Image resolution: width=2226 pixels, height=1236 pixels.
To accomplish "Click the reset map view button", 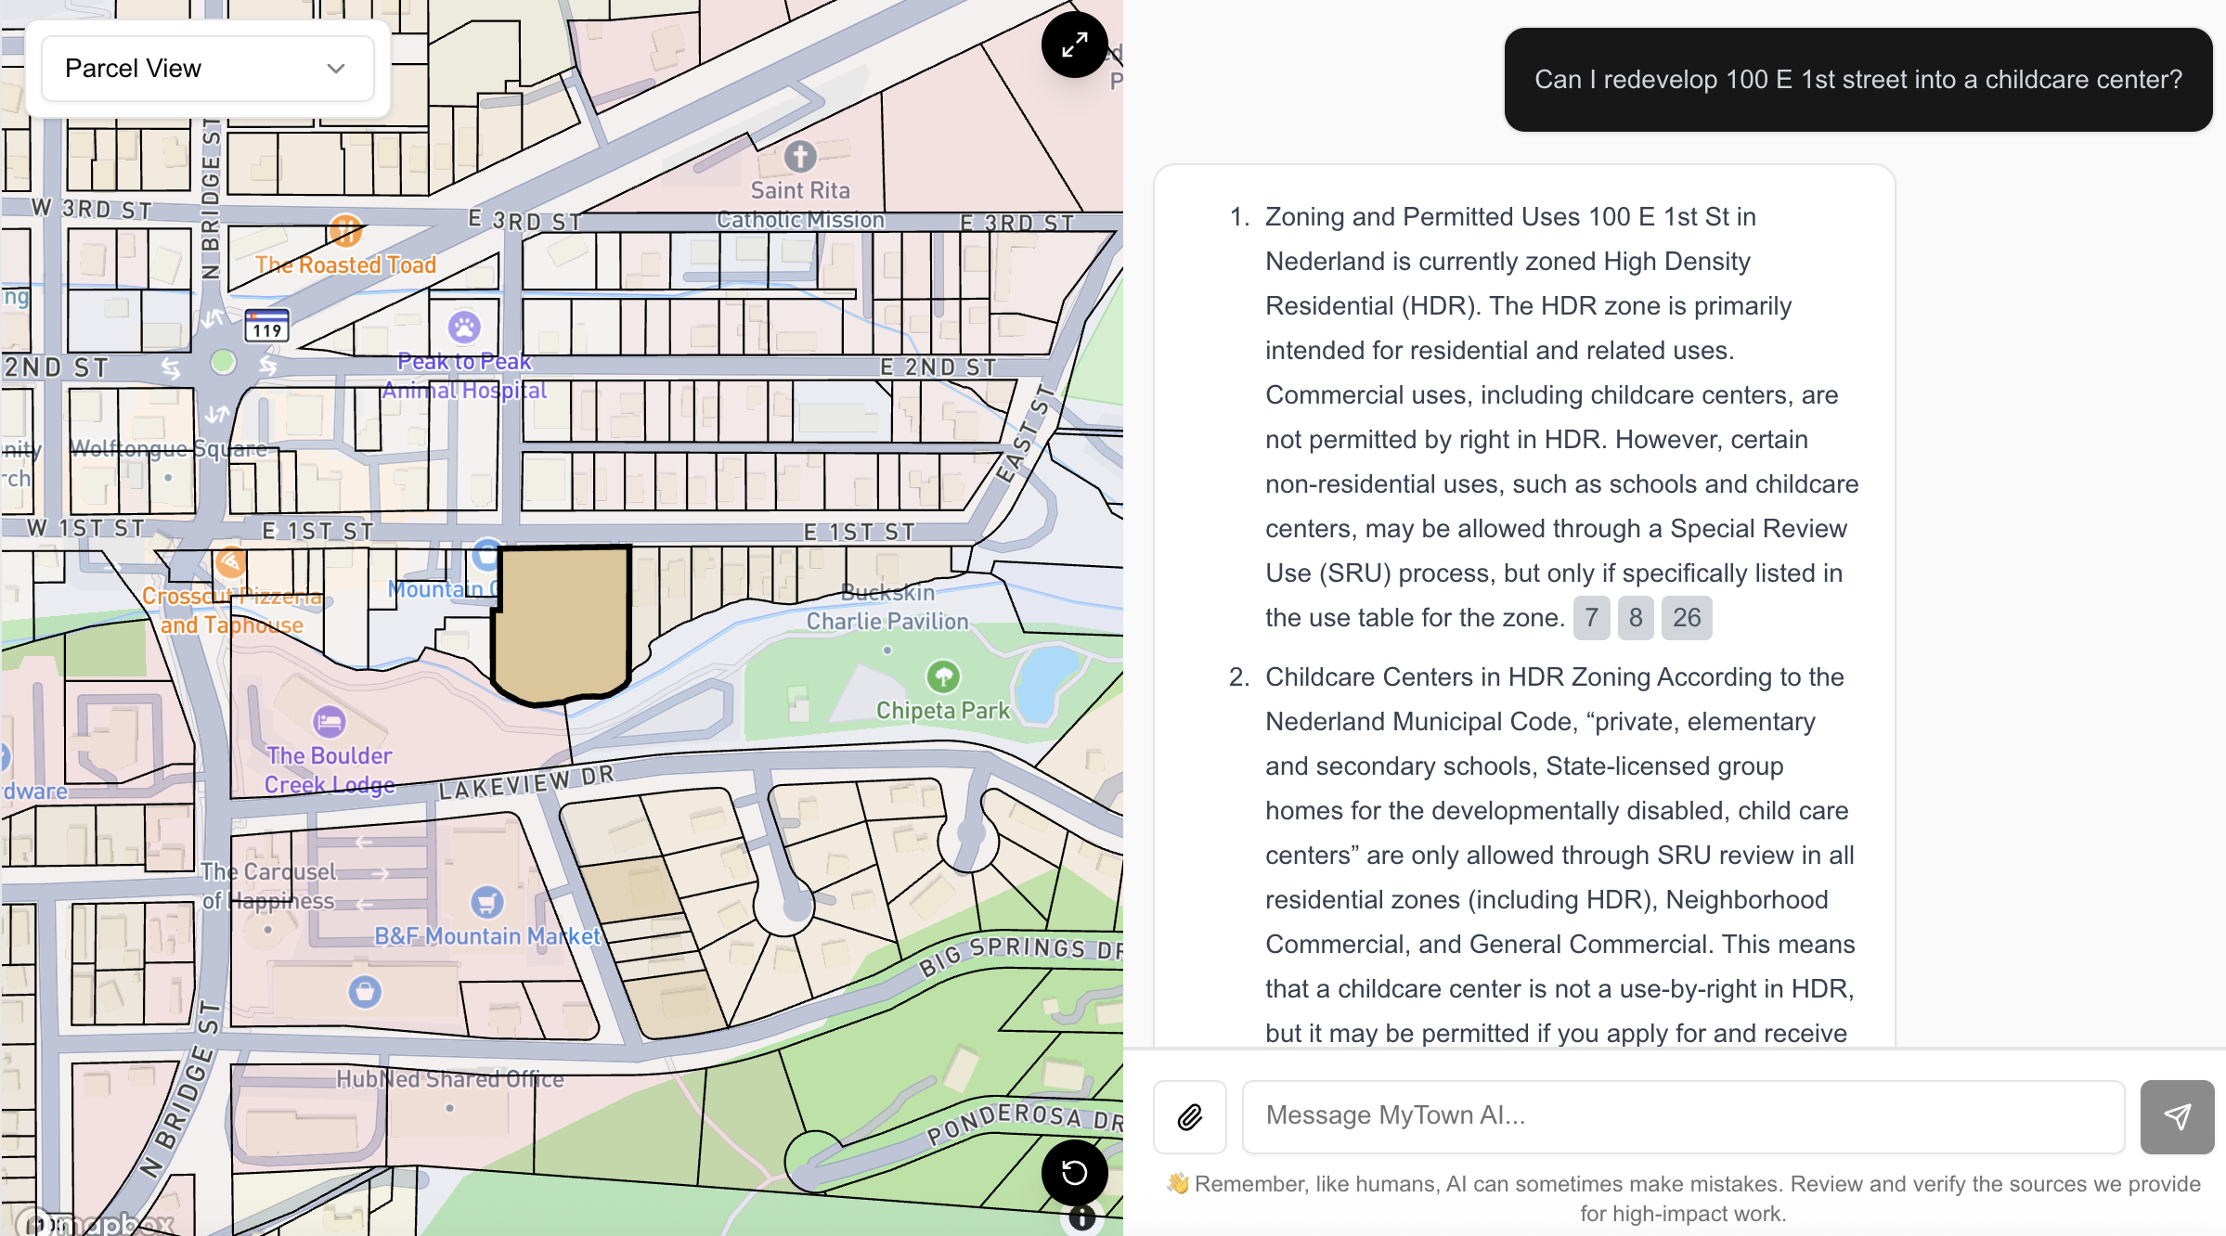I will click(1074, 1172).
